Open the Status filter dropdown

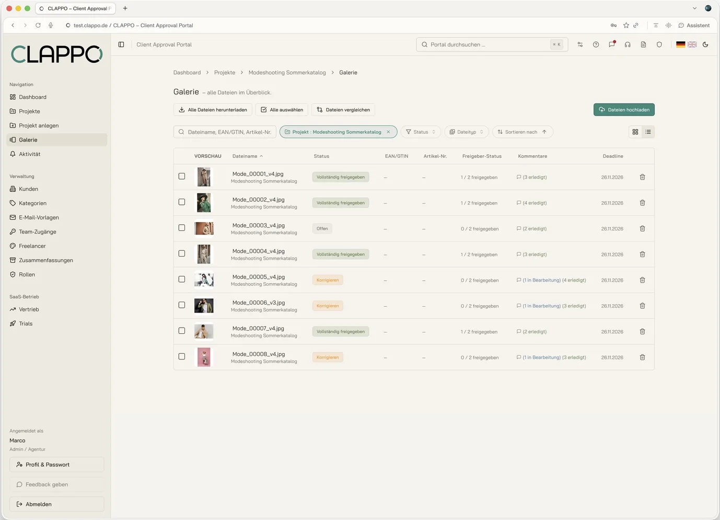coord(421,132)
